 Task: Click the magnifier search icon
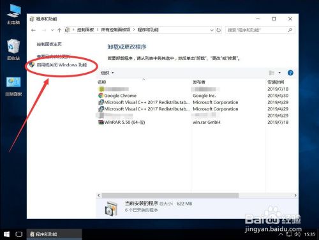(290, 30)
